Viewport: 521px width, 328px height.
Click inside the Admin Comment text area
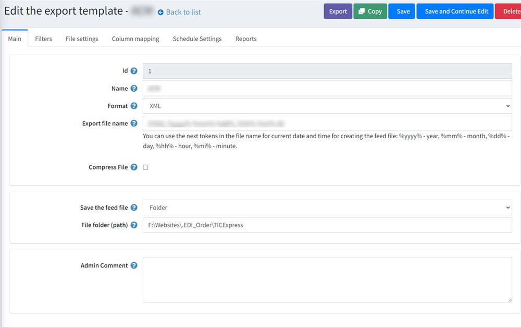point(327,280)
